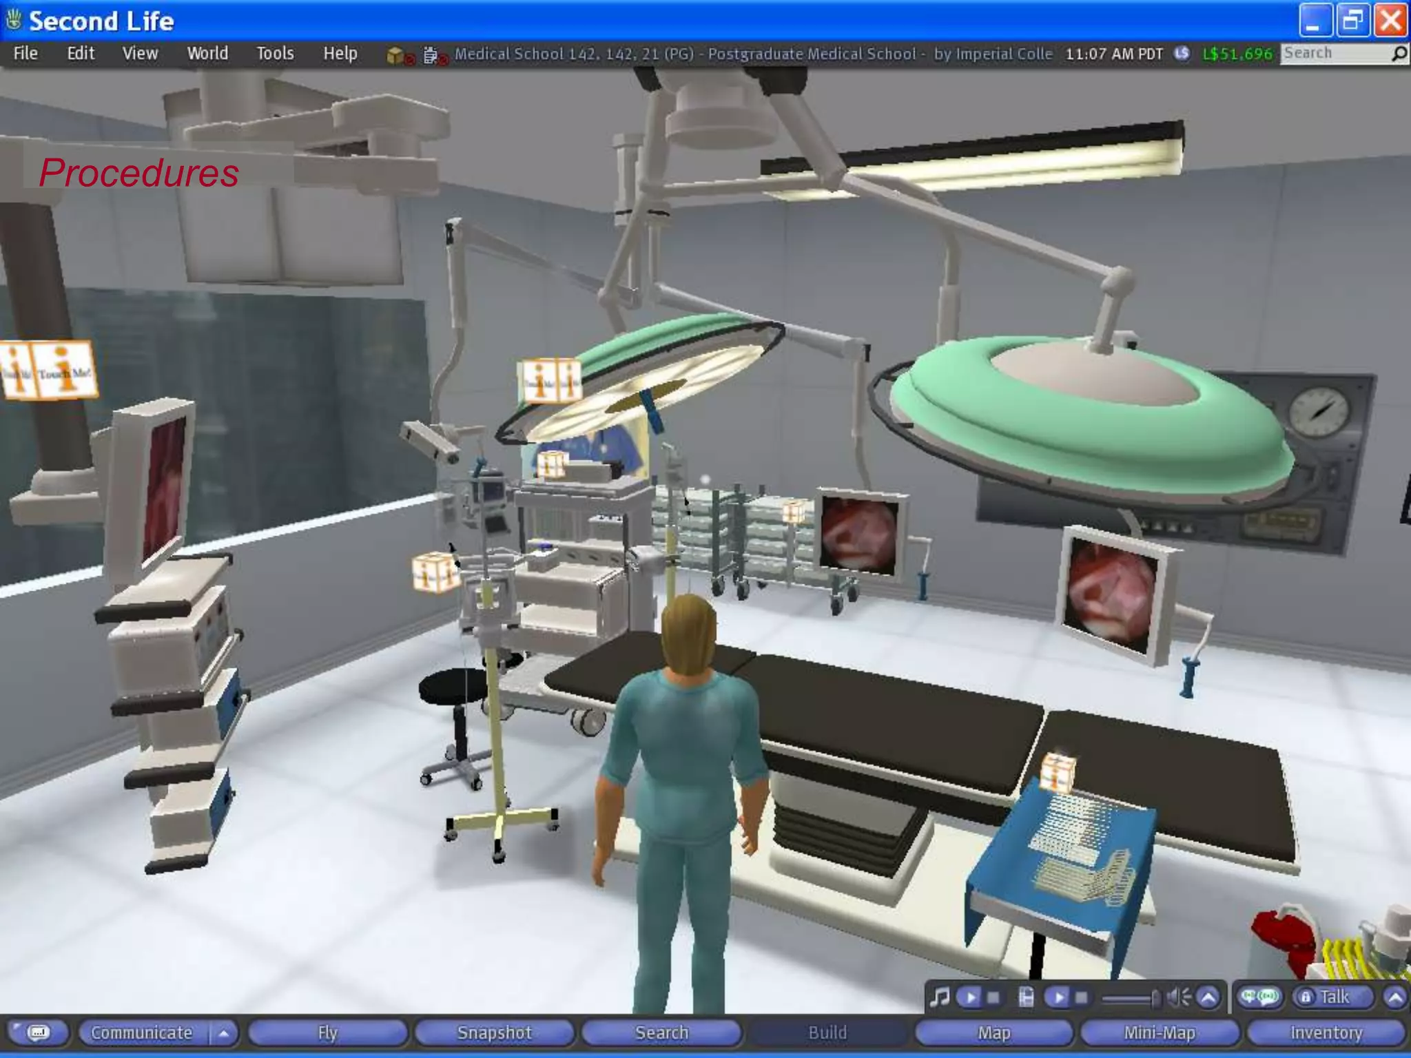
Task: Open the Tools menu
Action: pyautogui.click(x=275, y=54)
